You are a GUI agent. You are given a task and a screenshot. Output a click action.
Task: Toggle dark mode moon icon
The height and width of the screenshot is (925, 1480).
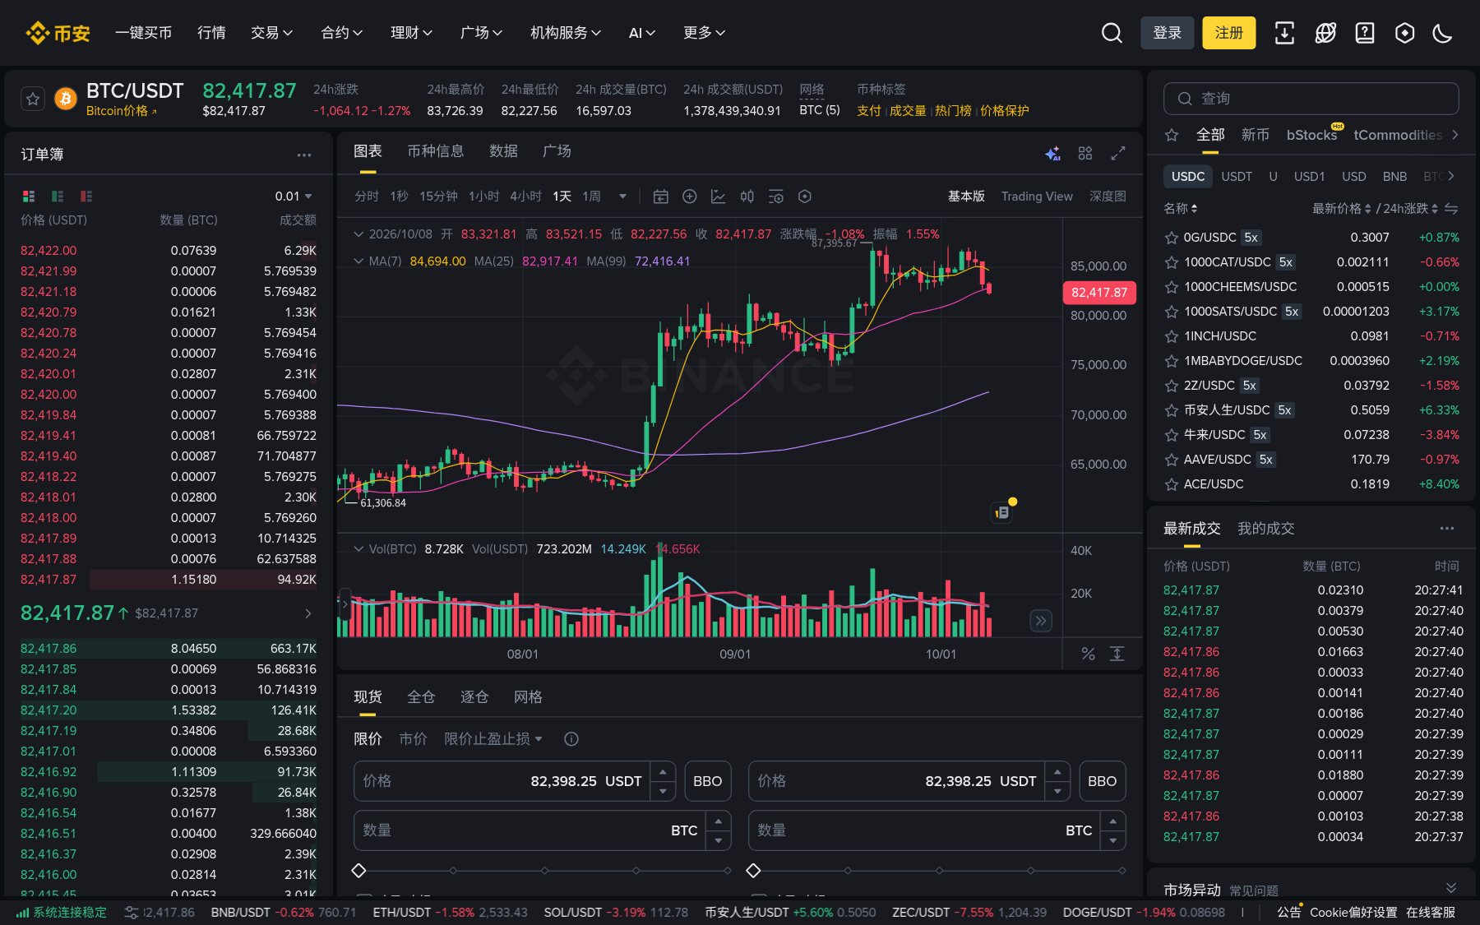point(1442,33)
